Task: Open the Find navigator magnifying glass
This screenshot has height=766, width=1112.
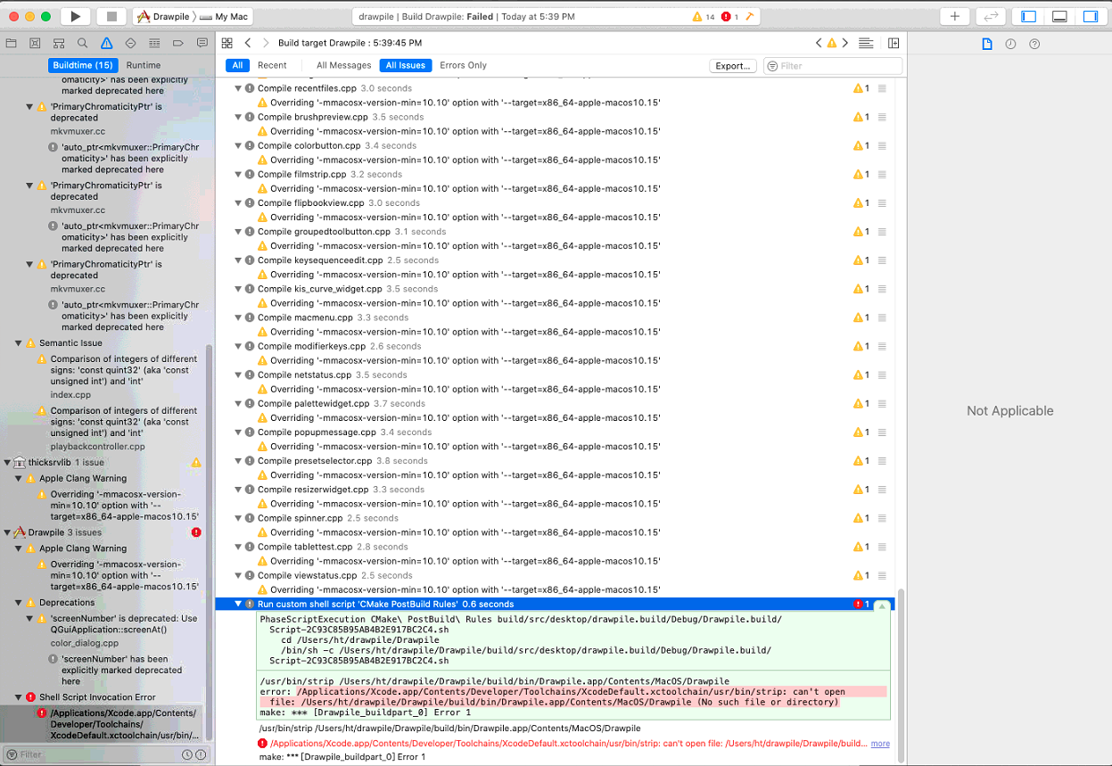Action: tap(81, 43)
